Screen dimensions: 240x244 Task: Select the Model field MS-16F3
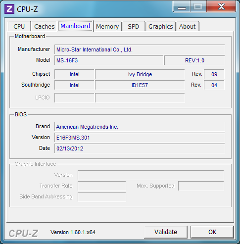[x=109, y=60]
